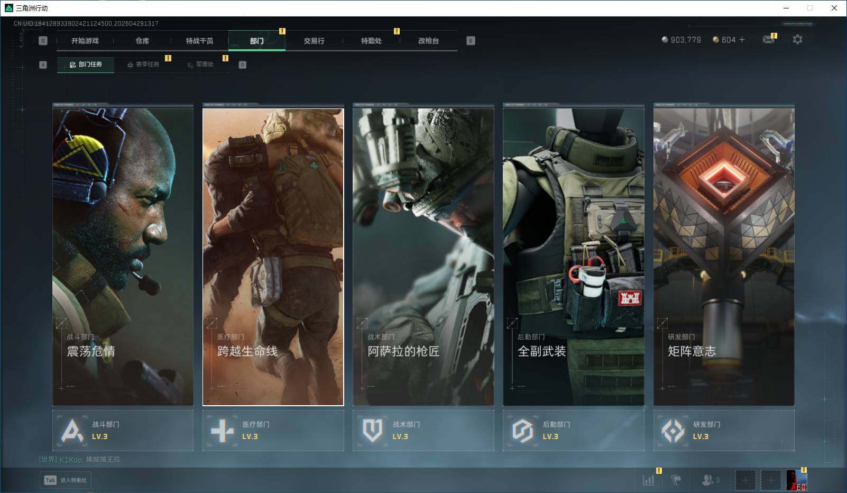Click the 战术部门 shield emblem icon
Viewport: 847px width, 493px height.
coord(373,431)
